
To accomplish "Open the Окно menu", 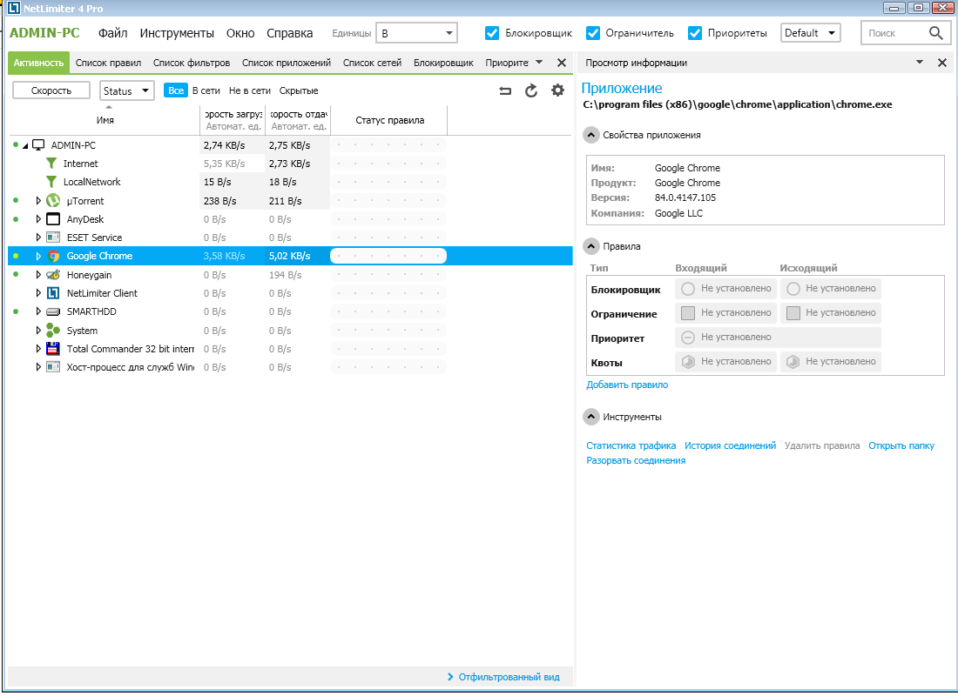I will pos(240,34).
